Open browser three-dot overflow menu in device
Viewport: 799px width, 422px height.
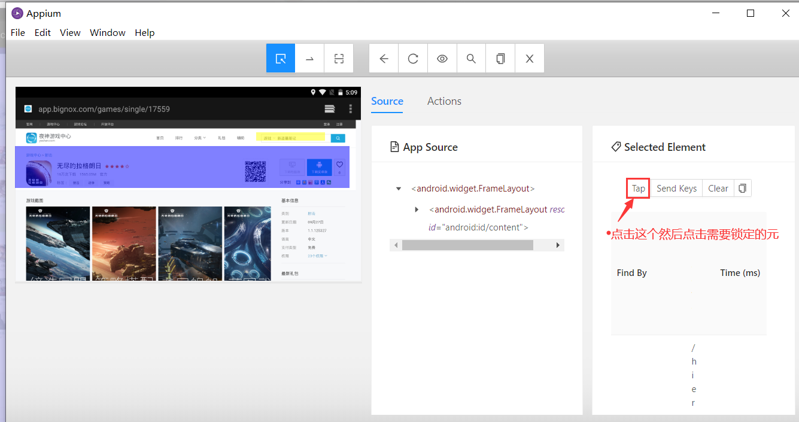pos(351,108)
